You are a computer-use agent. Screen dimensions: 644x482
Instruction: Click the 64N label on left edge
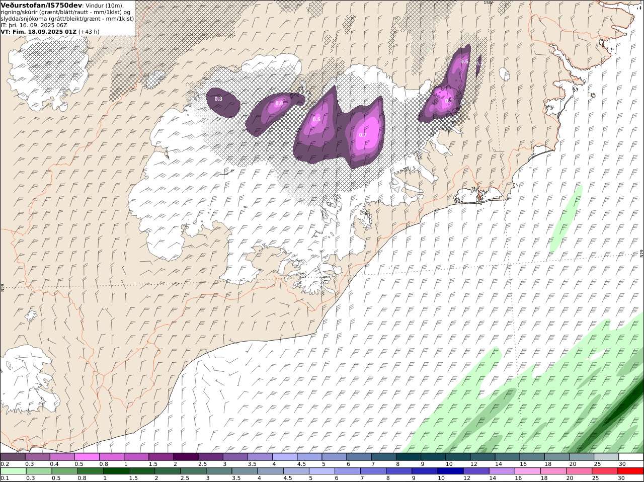pos(3,287)
